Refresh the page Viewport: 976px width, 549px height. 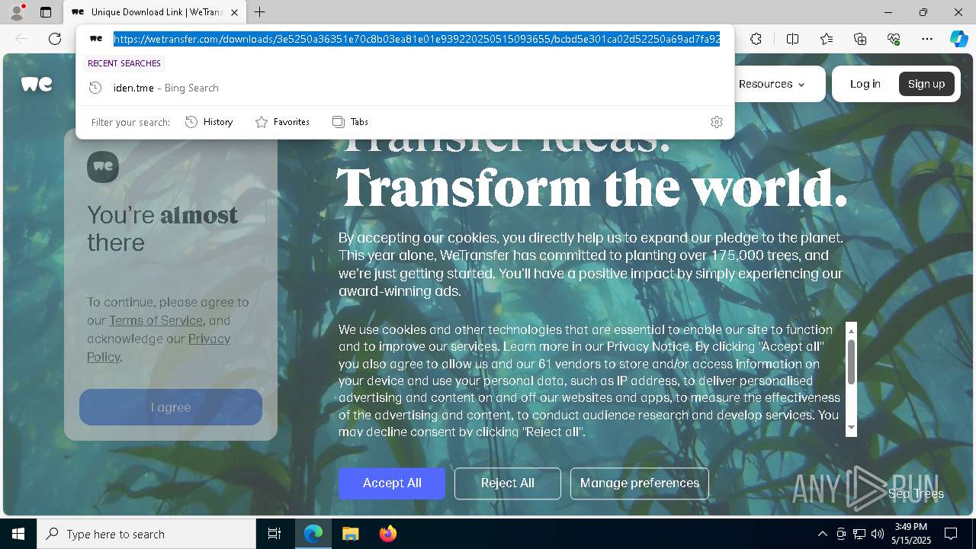pos(55,39)
